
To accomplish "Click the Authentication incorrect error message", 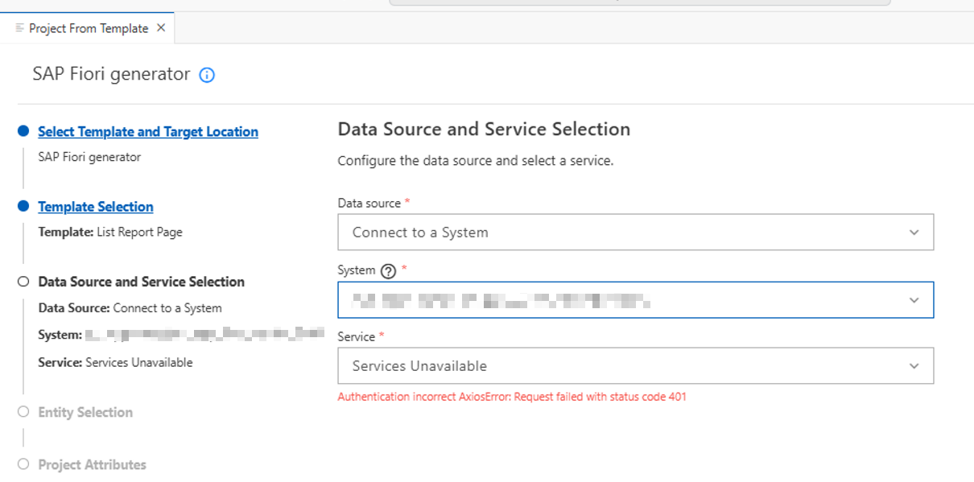I will pyautogui.click(x=512, y=397).
